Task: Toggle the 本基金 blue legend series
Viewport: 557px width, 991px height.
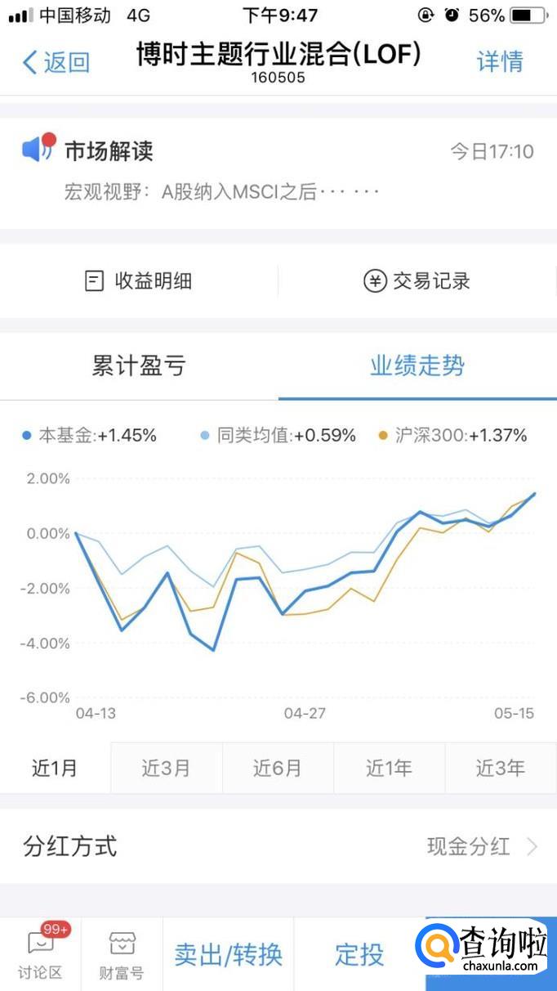Action: point(90,436)
